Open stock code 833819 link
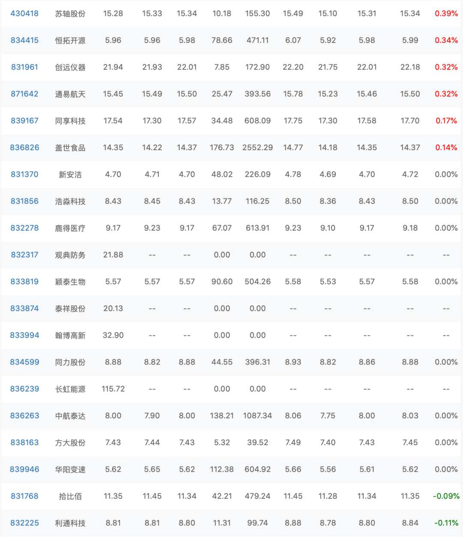 [24, 281]
